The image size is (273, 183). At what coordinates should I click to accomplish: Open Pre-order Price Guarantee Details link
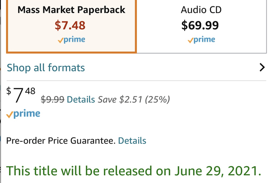pyautogui.click(x=132, y=141)
